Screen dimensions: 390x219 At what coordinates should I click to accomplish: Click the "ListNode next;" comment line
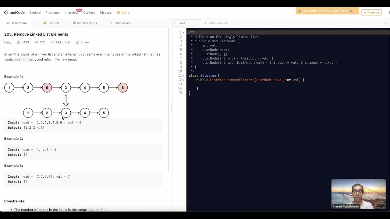216,50
